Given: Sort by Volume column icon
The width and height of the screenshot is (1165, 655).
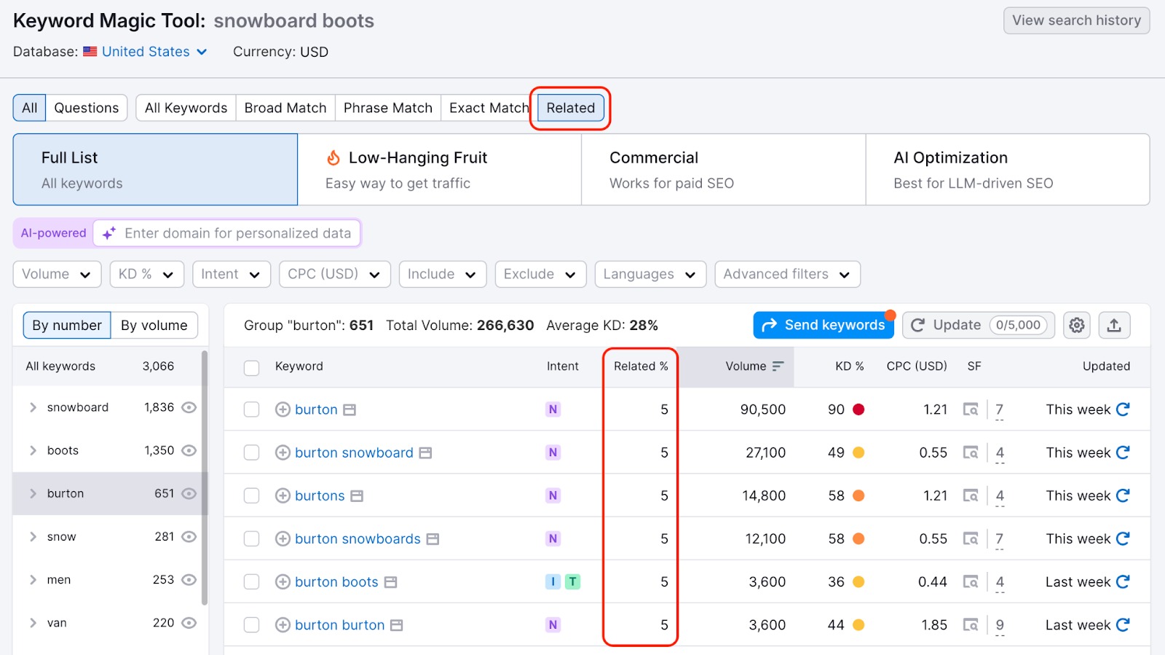Looking at the screenshot, I should coord(778,366).
